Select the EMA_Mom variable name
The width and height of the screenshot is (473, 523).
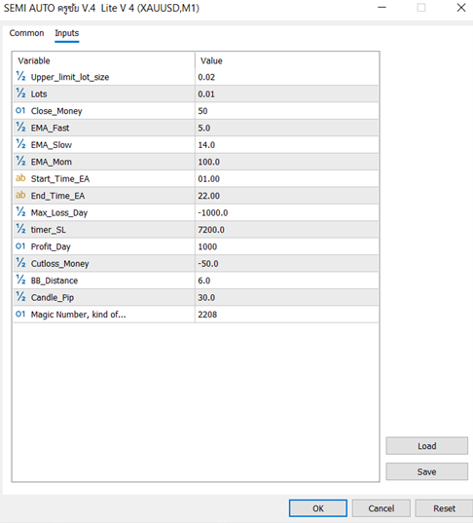(x=52, y=162)
